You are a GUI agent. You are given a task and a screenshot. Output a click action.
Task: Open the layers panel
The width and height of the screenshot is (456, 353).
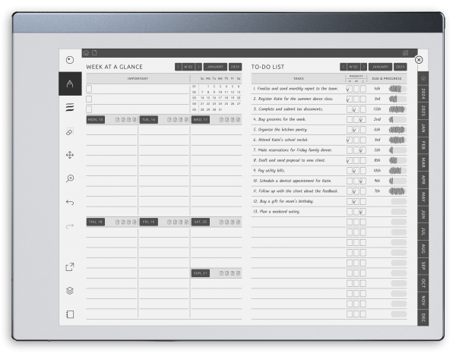click(x=70, y=291)
